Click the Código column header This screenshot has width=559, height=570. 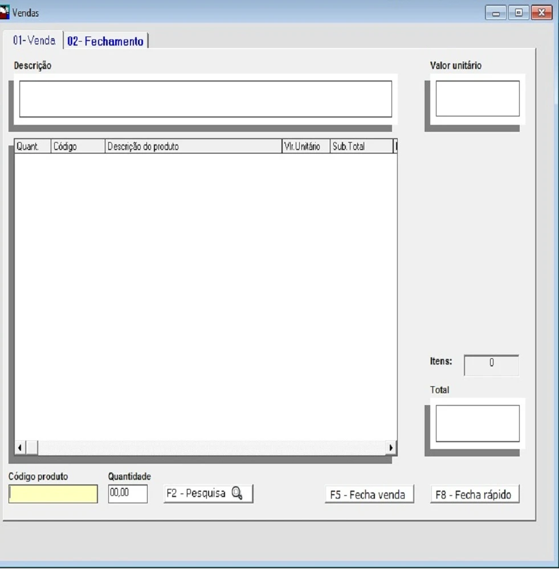pyautogui.click(x=78, y=147)
